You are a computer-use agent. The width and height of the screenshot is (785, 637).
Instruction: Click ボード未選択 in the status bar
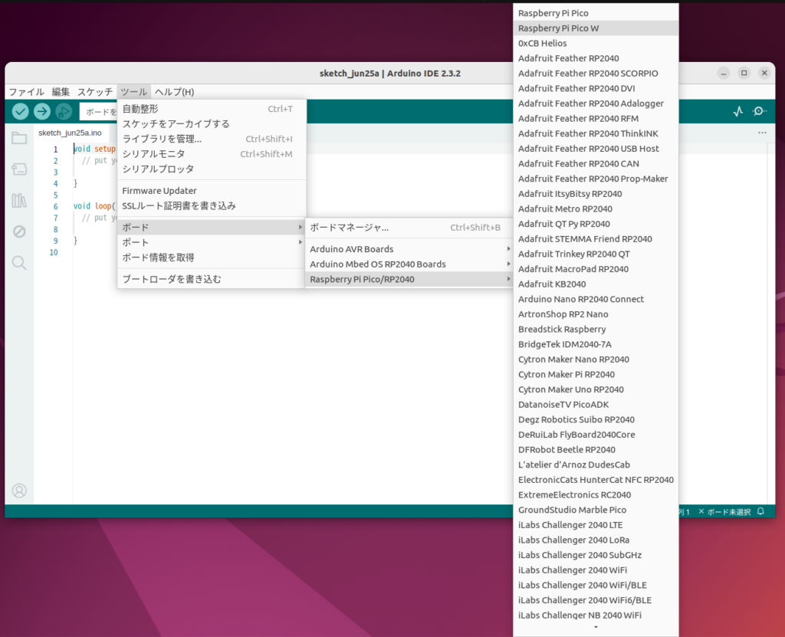click(x=724, y=512)
